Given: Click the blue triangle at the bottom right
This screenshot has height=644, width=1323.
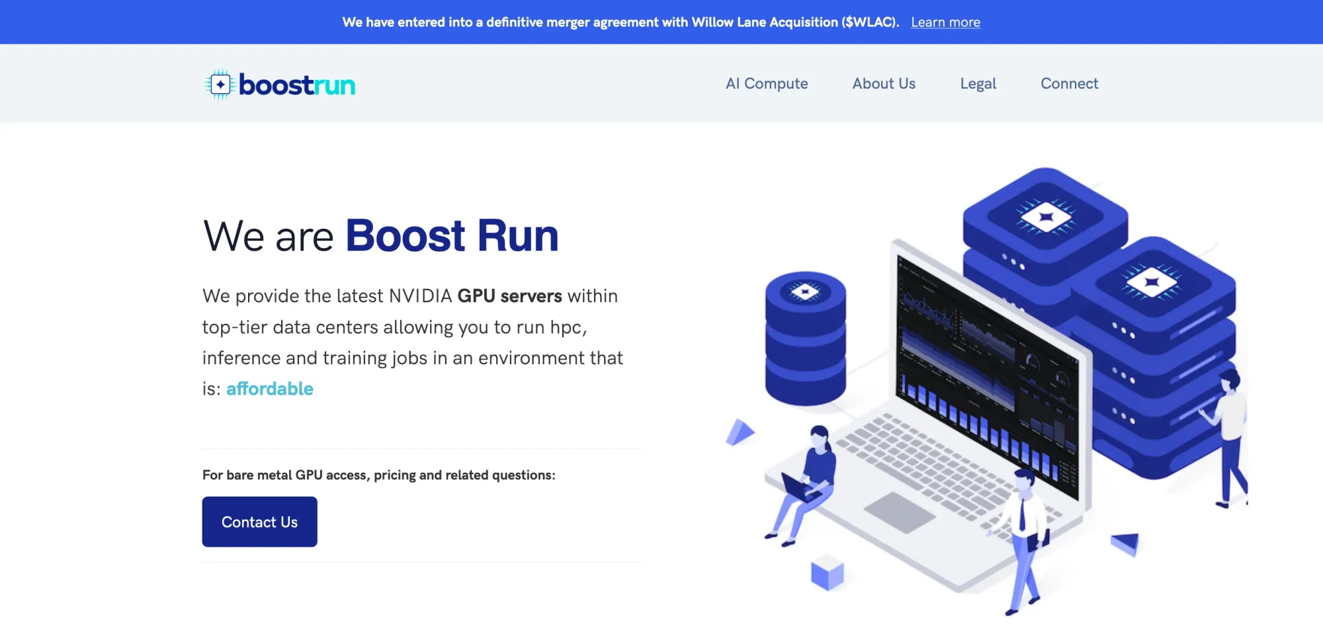Looking at the screenshot, I should click(x=1126, y=543).
